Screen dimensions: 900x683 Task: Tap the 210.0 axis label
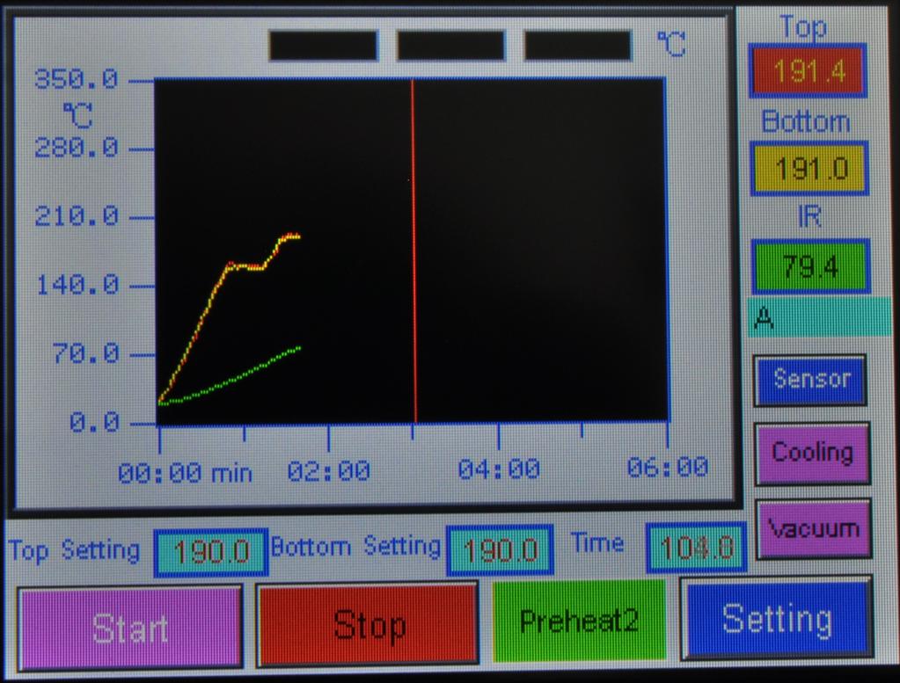77,216
